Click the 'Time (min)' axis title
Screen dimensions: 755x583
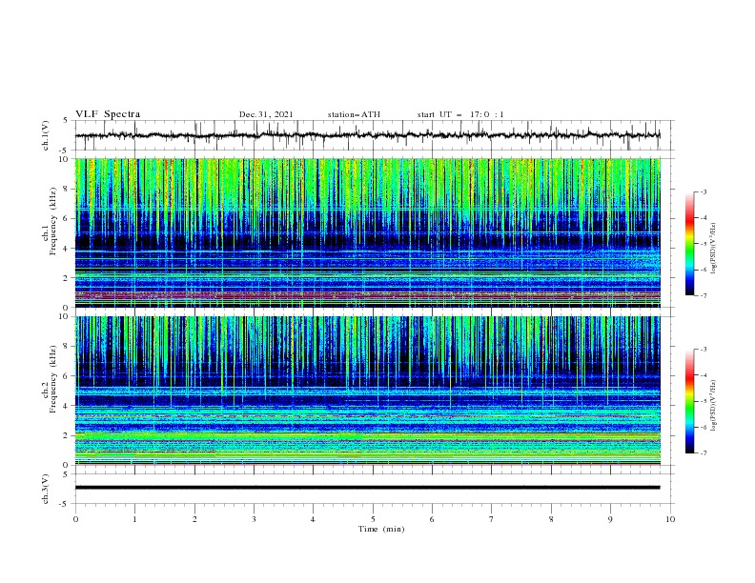[x=381, y=529]
